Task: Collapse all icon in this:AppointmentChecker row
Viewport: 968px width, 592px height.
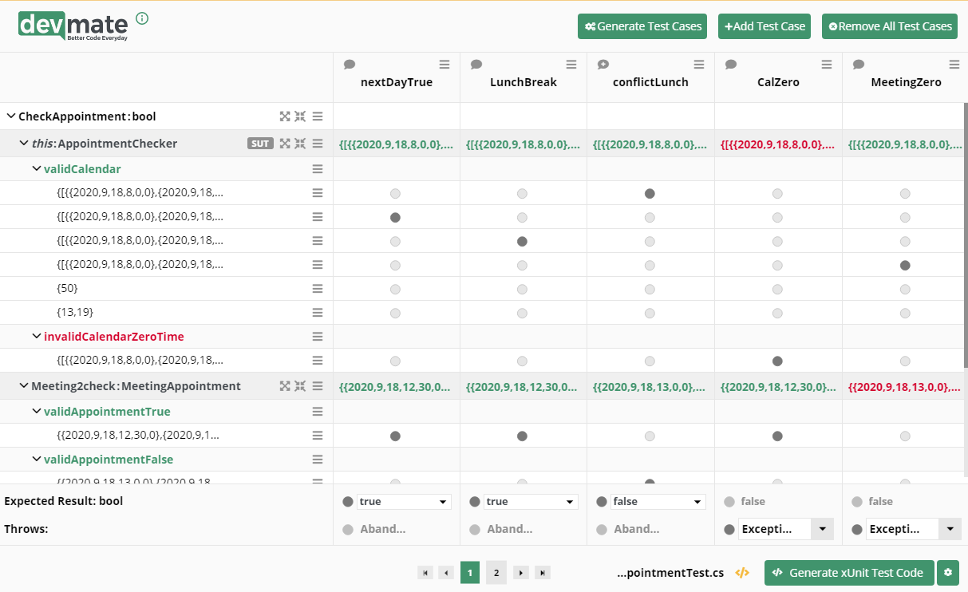Action: pos(300,144)
